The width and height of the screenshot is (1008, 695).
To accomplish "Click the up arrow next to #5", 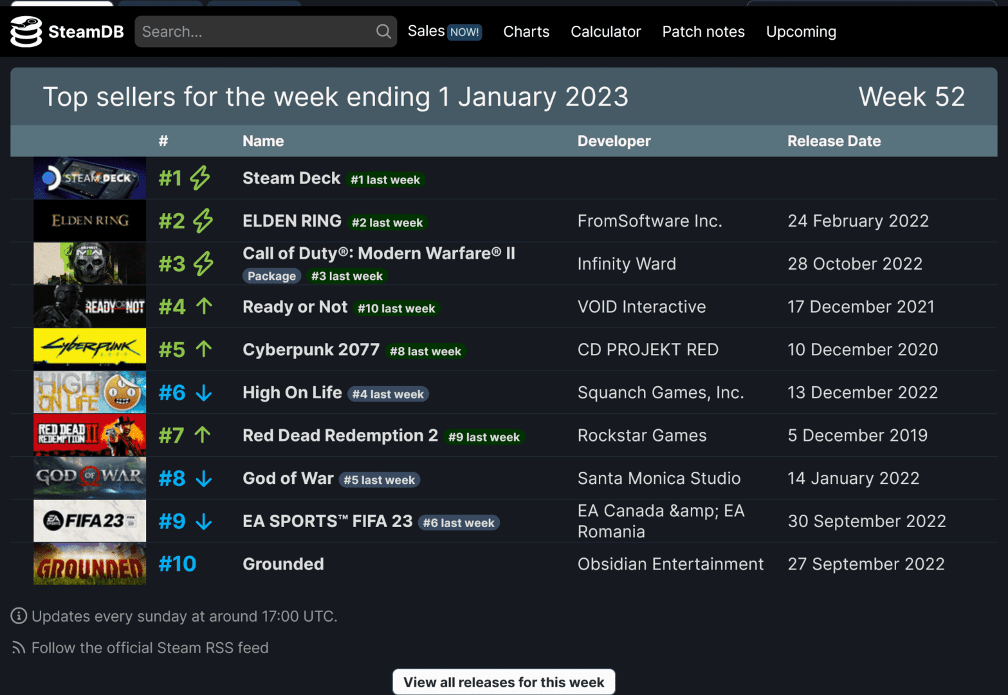I will click(204, 349).
